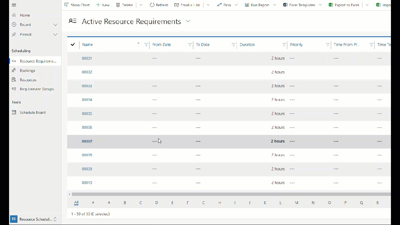Open the navigation hamburger menu
This screenshot has width=400, height=225.
coord(14,5)
